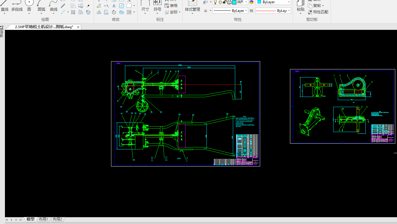This screenshot has width=397, height=224.
Task: Expand the 圆弧 dropdown arrow
Action: coord(41,14)
